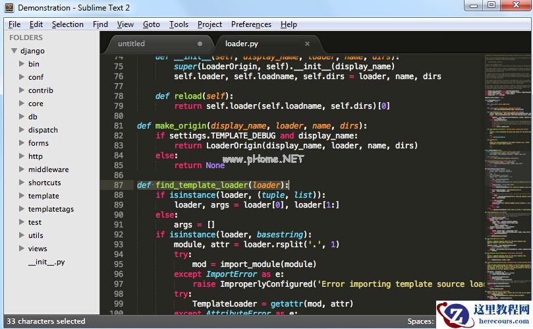Expand the utils folder arrow

pyautogui.click(x=22, y=235)
